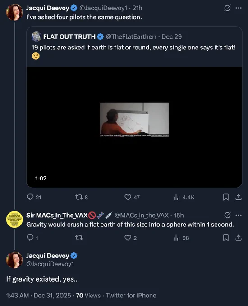
Task: Share Jacqui Deevoy's top tweet
Action: (x=238, y=197)
